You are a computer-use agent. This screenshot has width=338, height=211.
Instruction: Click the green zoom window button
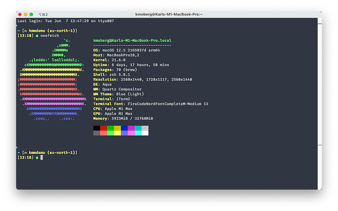click(31, 14)
